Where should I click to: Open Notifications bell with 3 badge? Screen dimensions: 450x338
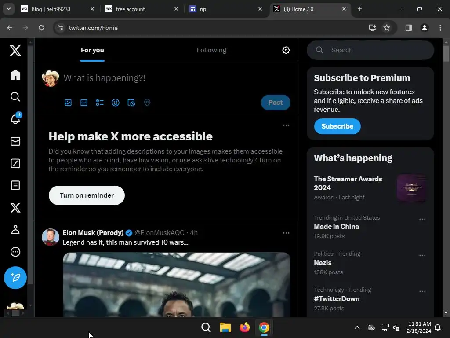click(x=16, y=118)
